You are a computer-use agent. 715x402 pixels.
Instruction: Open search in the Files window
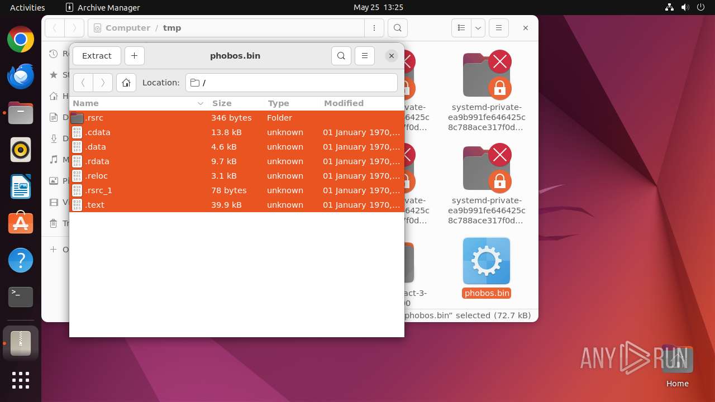pyautogui.click(x=397, y=28)
